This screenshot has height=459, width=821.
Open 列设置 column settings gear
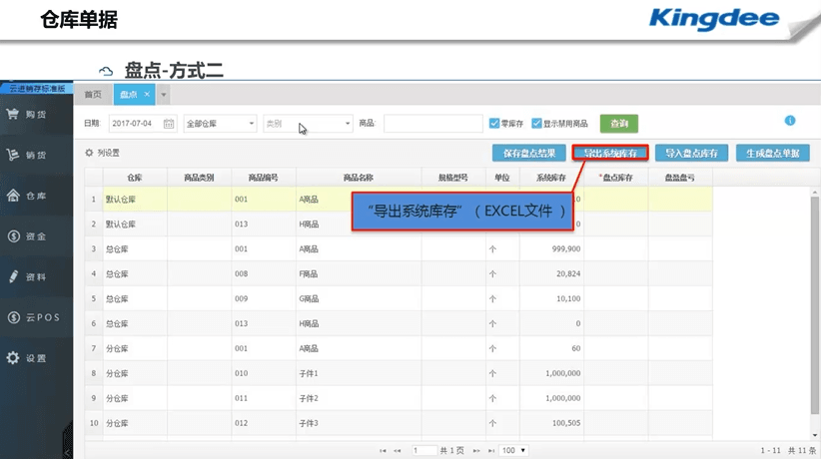pyautogui.click(x=89, y=153)
